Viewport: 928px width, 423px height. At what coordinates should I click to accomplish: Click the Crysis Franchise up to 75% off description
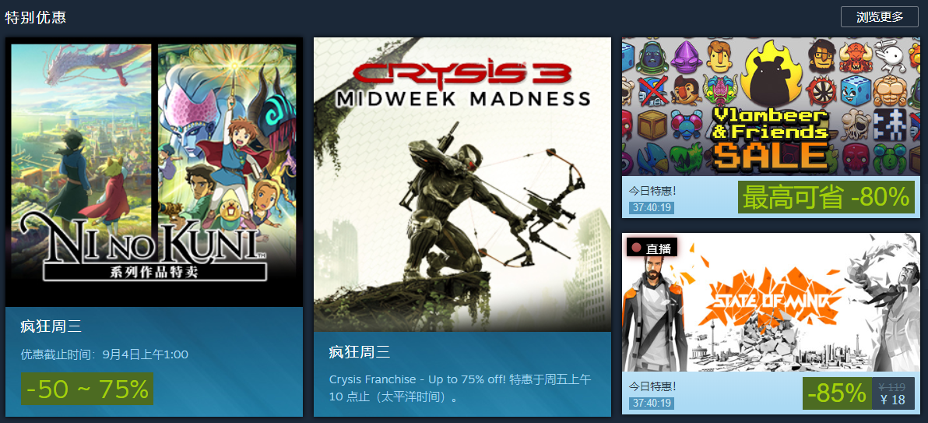click(x=460, y=387)
